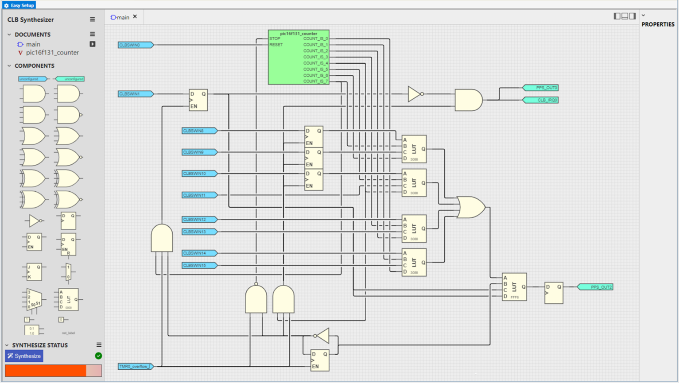679x383 pixels.
Task: Select the green unconfigured output port component
Action: pyautogui.click(x=69, y=79)
